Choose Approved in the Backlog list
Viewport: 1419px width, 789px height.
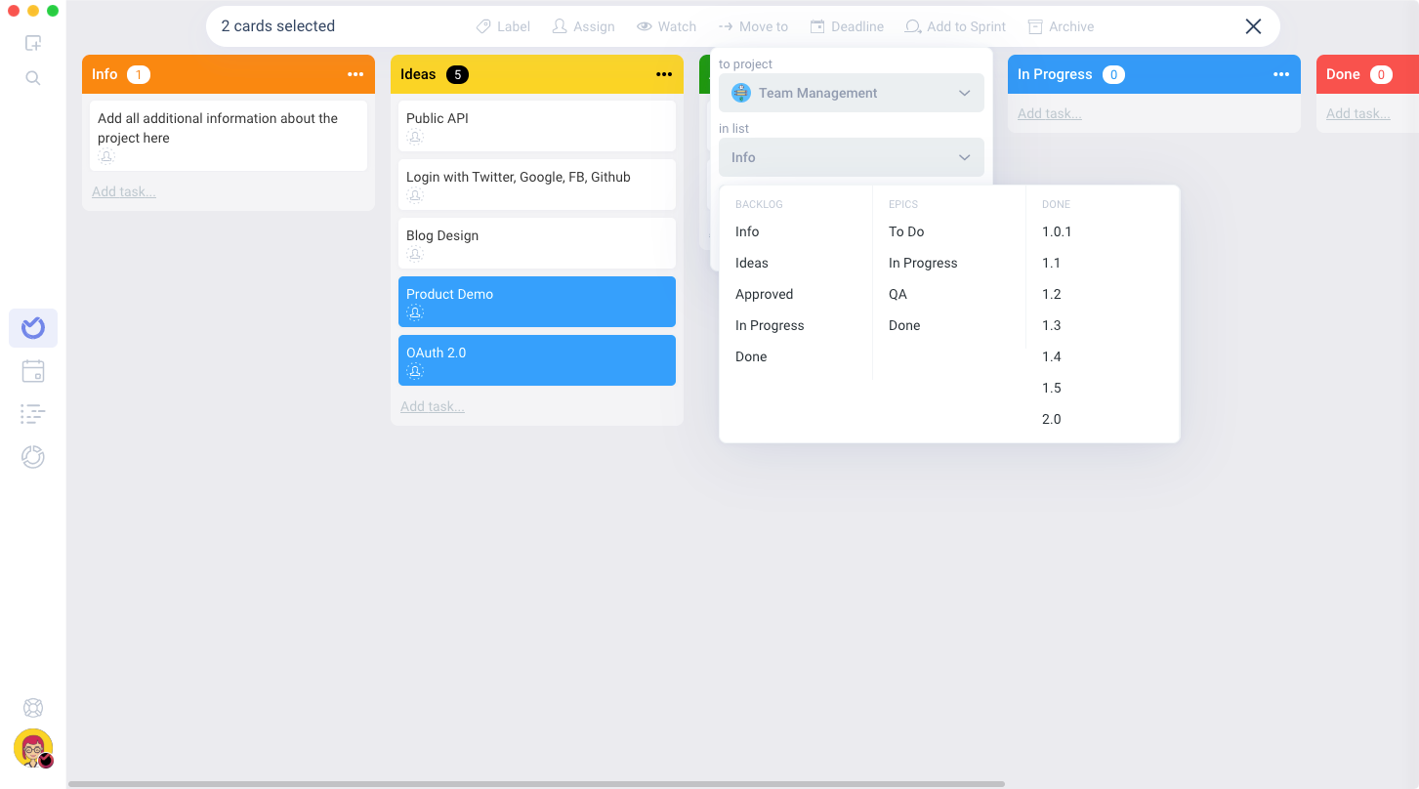764,294
